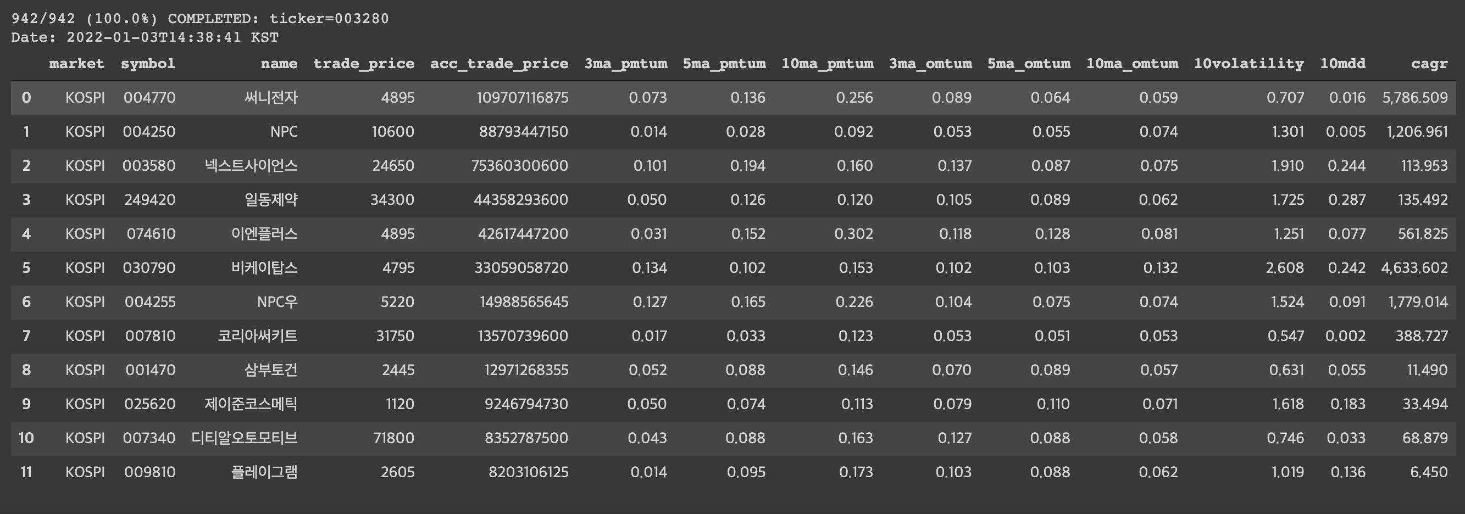The height and width of the screenshot is (514, 1465).
Task: Click the name cell NPC우
Action: coord(278,302)
